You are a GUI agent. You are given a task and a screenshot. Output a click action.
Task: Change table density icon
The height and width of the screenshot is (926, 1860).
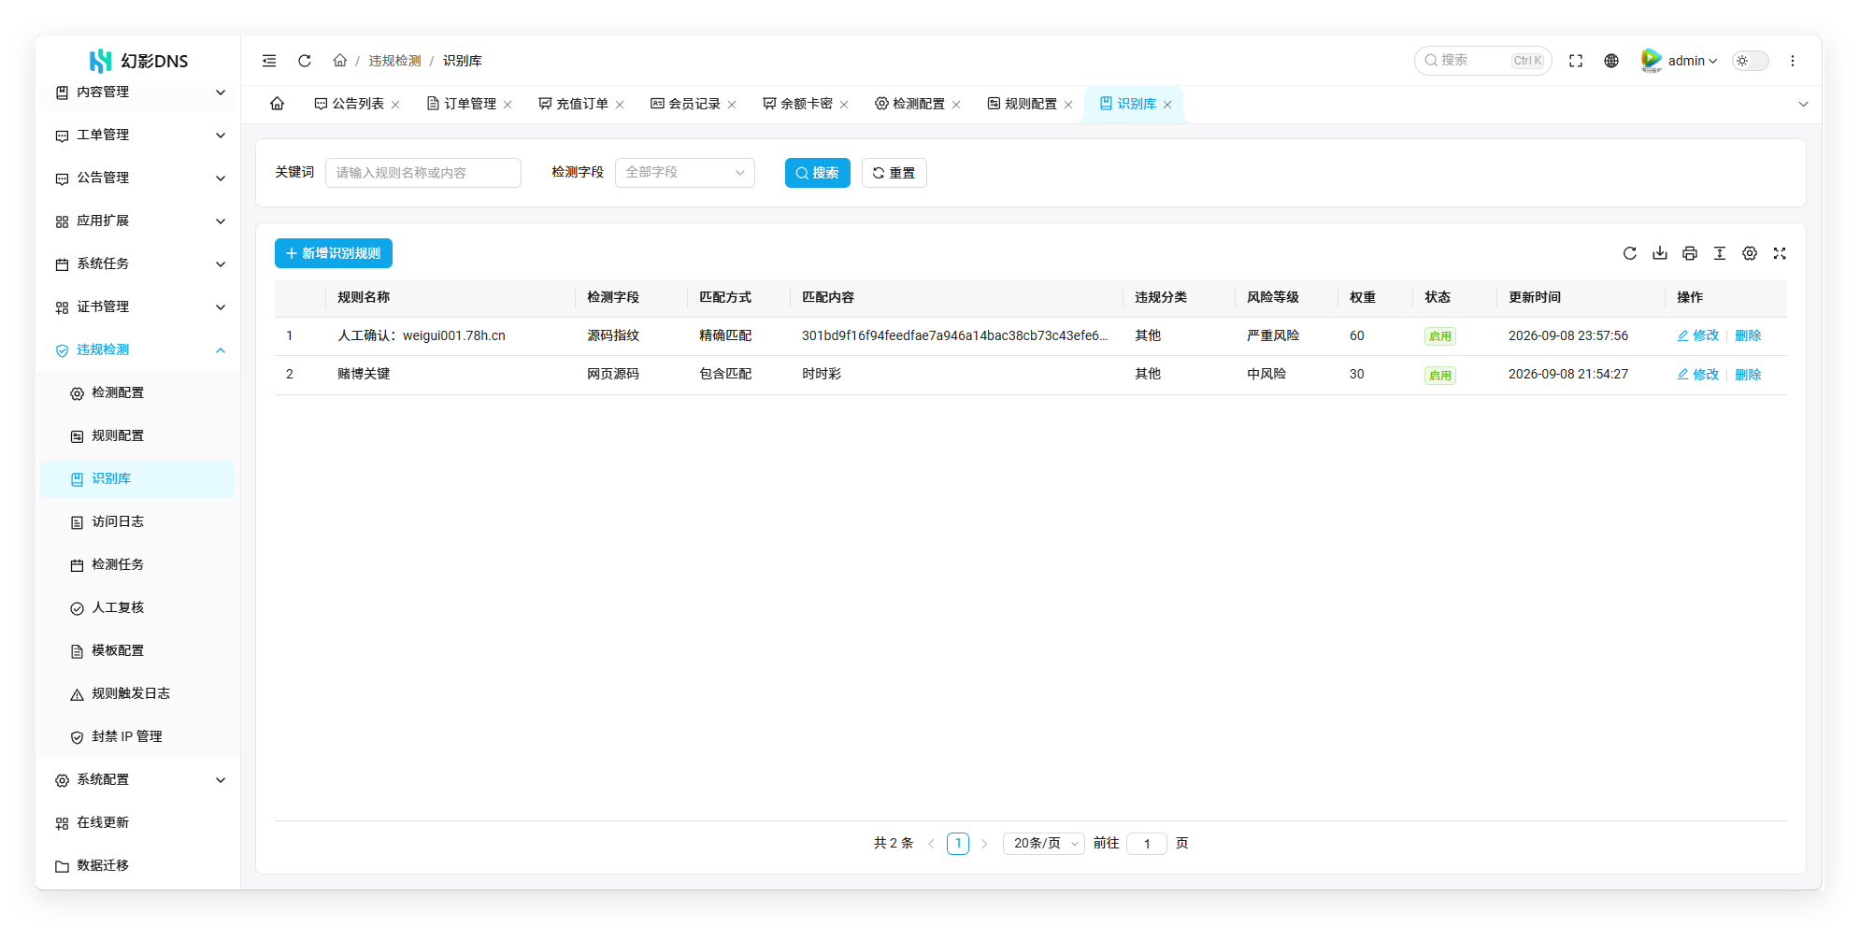tap(1720, 253)
